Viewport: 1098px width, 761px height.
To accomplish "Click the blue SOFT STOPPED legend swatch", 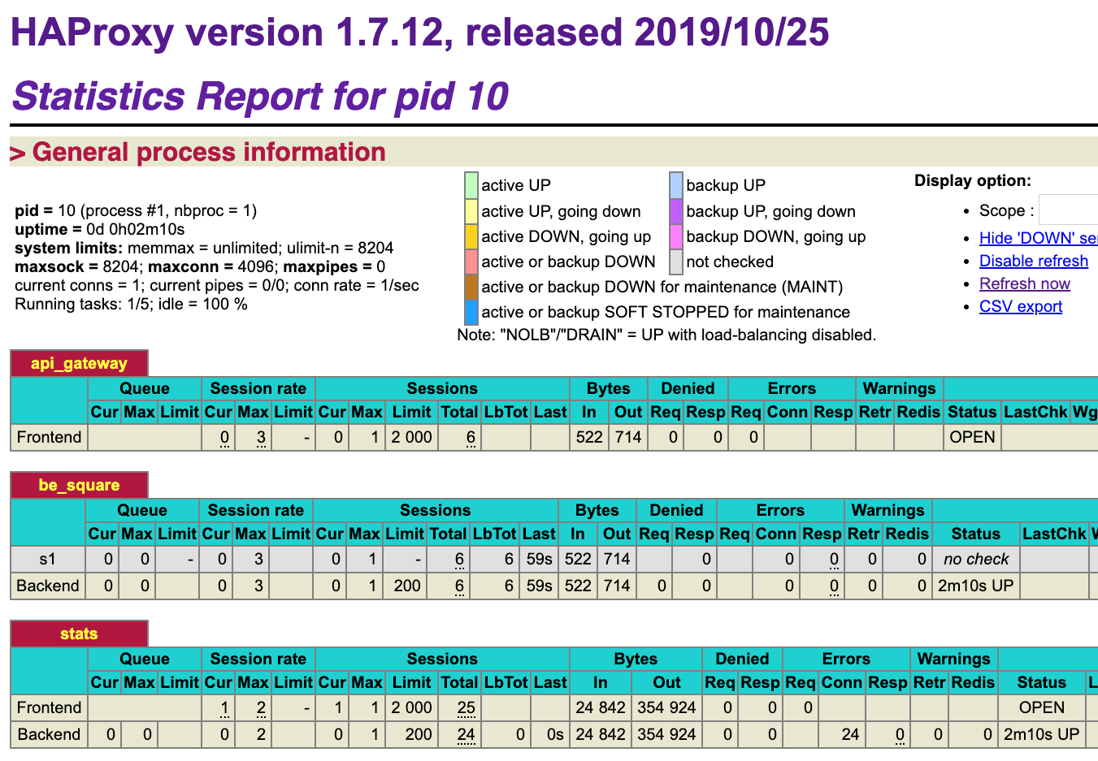I will [x=471, y=312].
